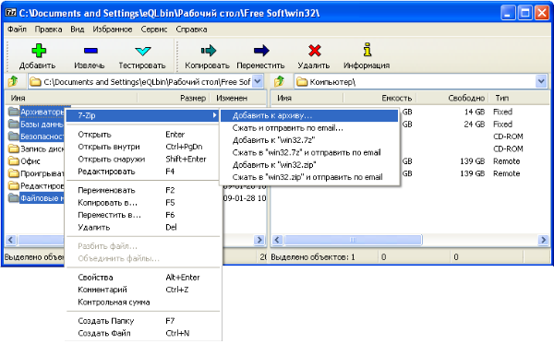
Task: Select Комментарий in context menu
Action: [143, 290]
